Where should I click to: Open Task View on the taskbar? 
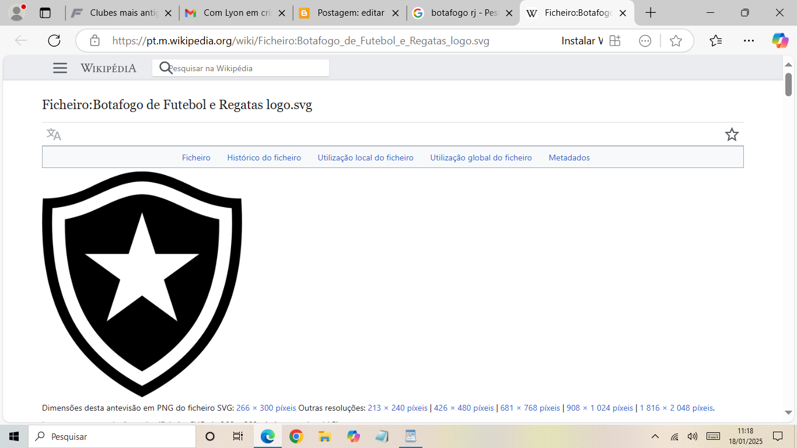tap(238, 436)
